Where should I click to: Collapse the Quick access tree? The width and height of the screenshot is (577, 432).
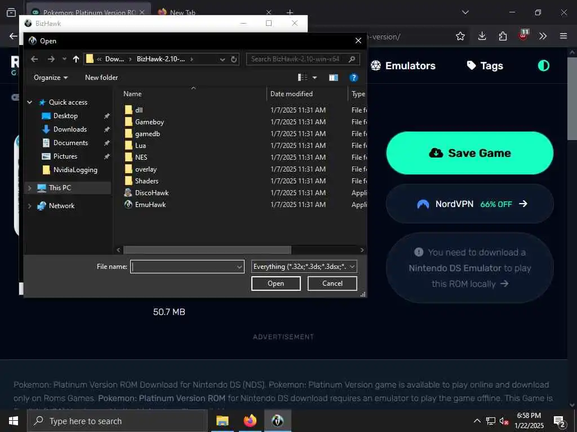(30, 102)
